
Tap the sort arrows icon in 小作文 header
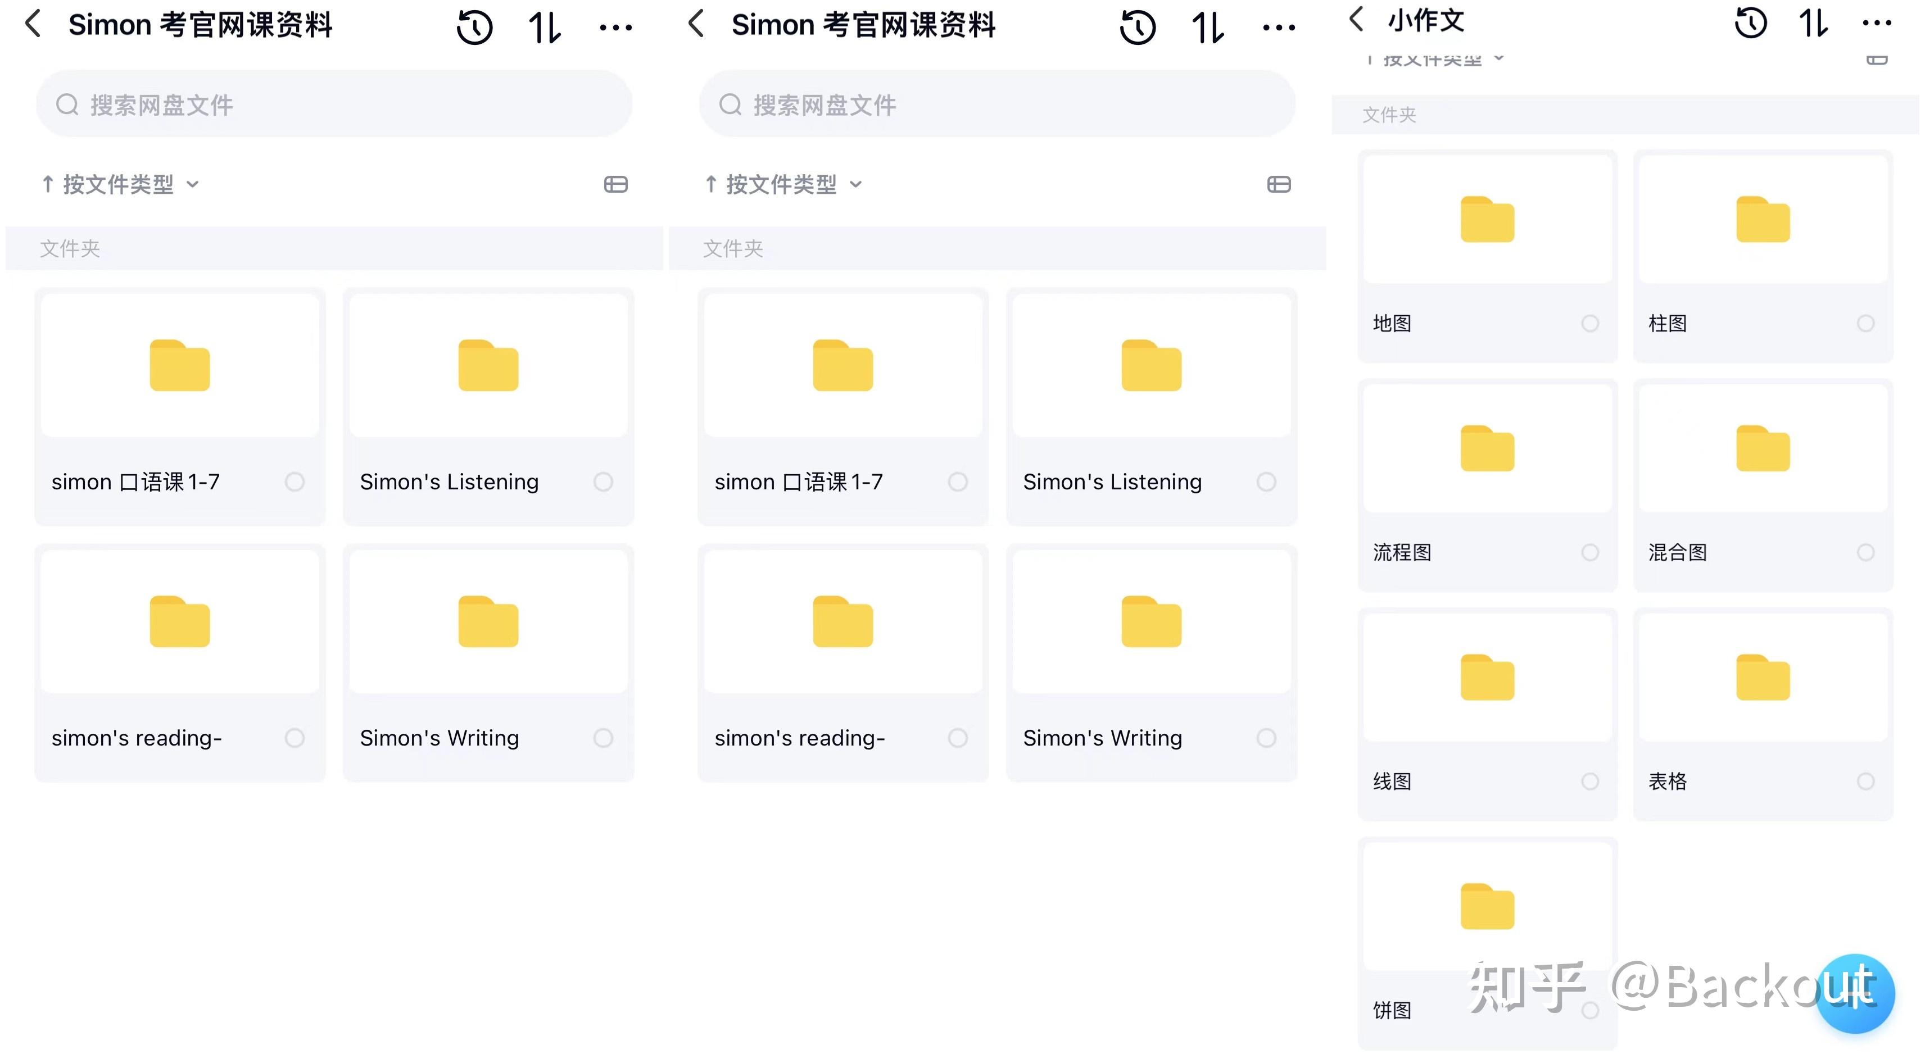coord(1814,22)
